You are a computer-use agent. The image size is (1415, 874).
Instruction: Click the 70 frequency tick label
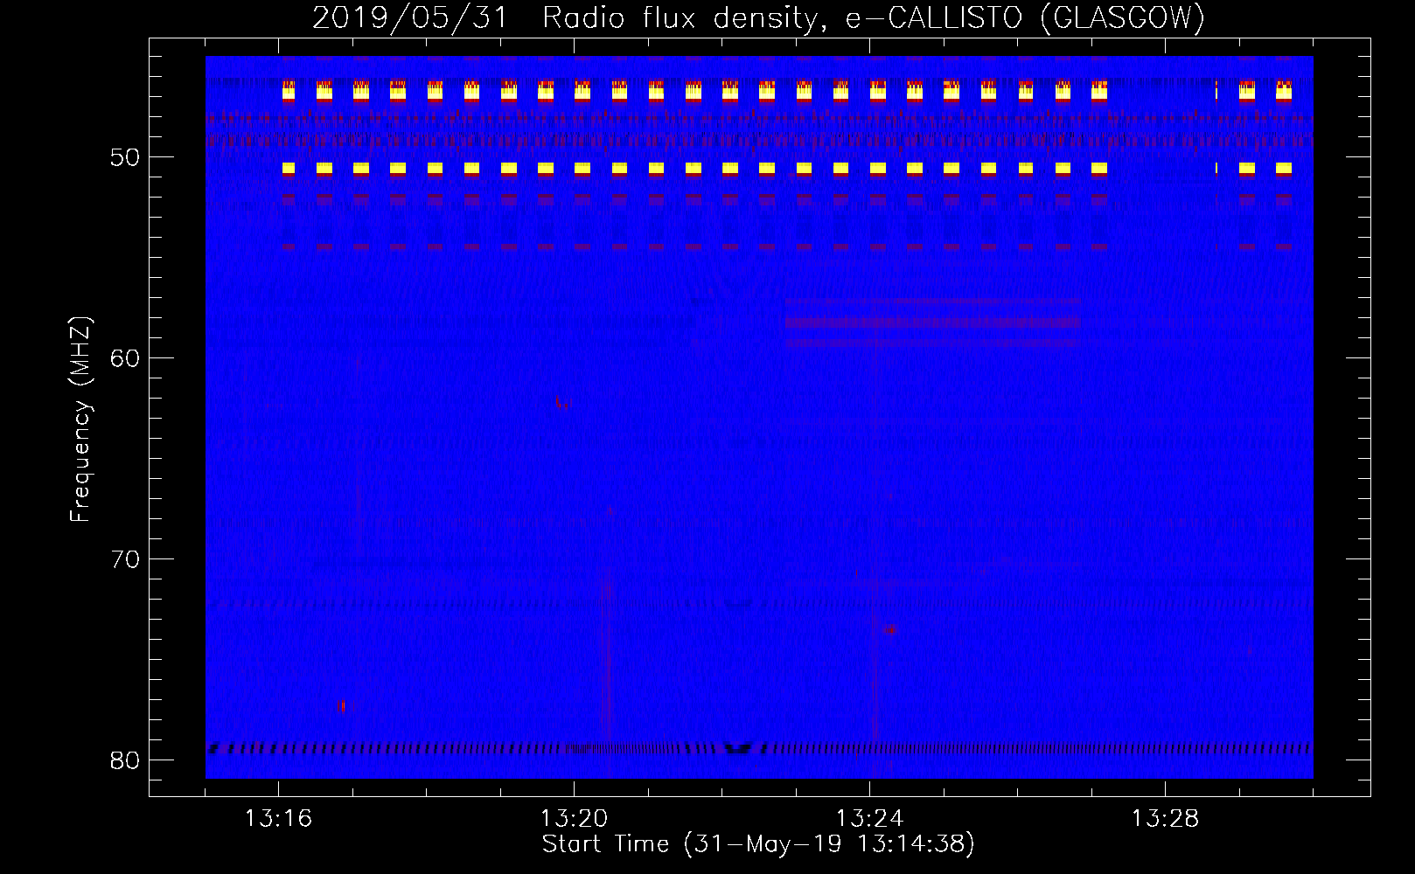125,559
